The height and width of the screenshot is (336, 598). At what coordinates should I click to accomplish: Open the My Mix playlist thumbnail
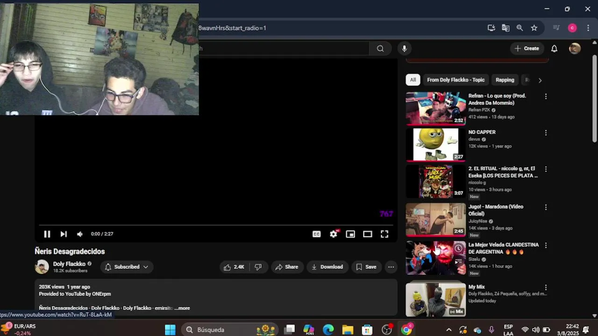coord(436,300)
